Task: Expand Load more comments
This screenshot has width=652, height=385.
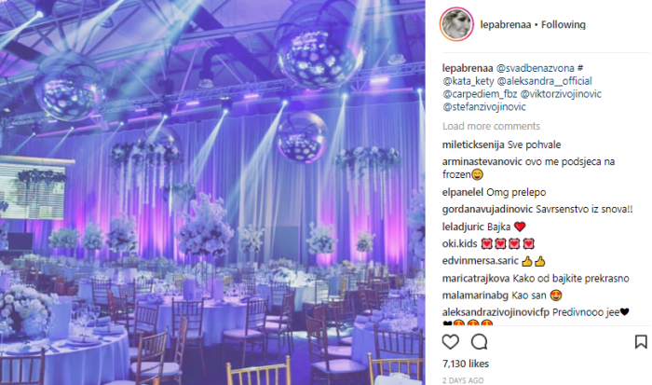Action: [x=491, y=126]
